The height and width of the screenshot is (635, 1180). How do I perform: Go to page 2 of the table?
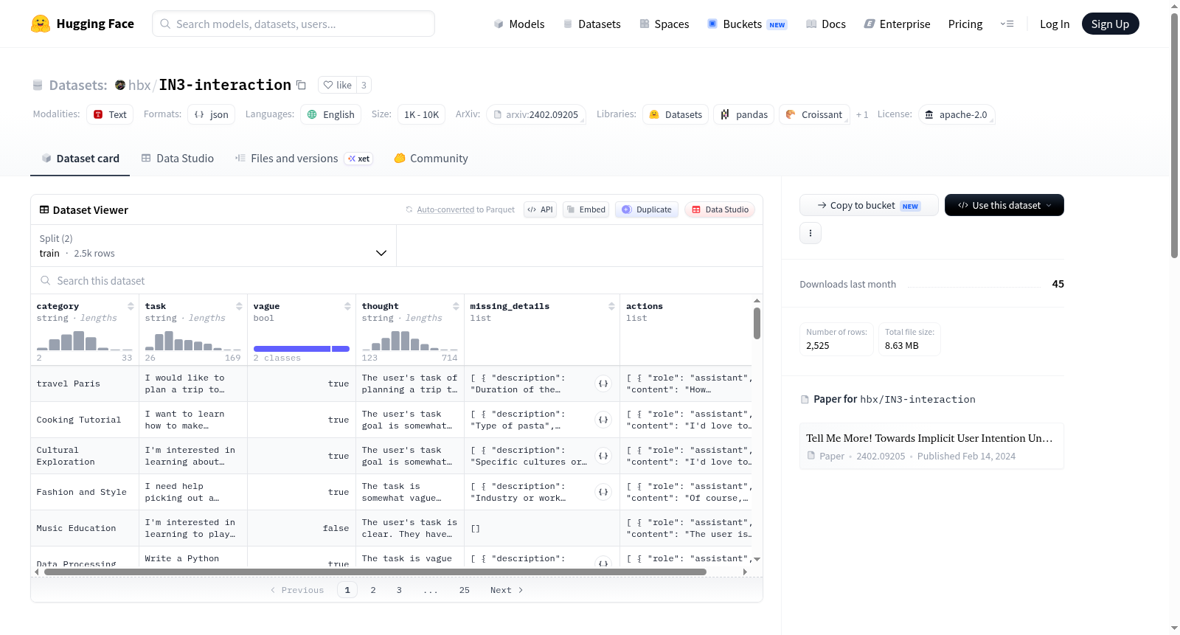coord(373,590)
